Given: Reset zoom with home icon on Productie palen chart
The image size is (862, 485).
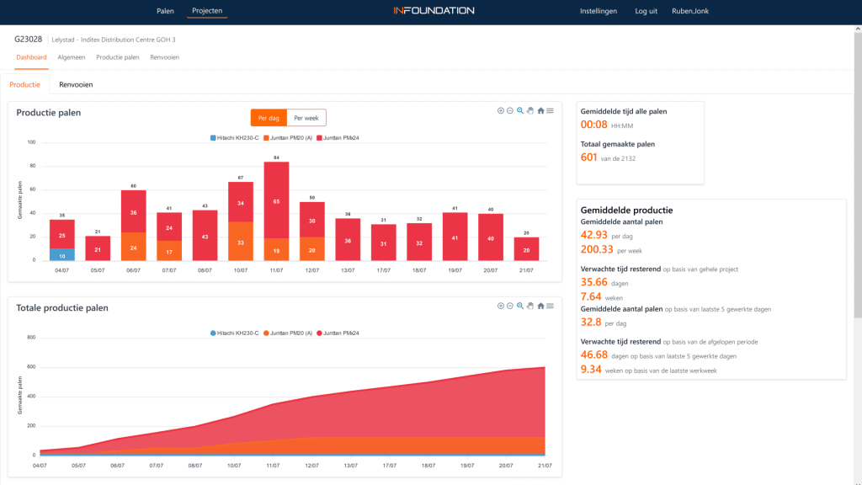Looking at the screenshot, I should pyautogui.click(x=540, y=110).
